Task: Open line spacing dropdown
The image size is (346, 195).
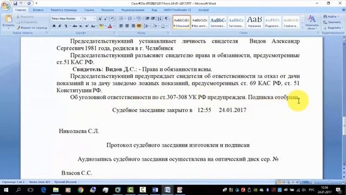Action: (147, 26)
